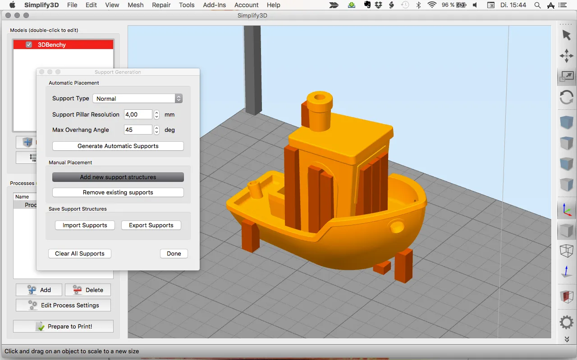Open the Support Type dropdown

tap(137, 99)
